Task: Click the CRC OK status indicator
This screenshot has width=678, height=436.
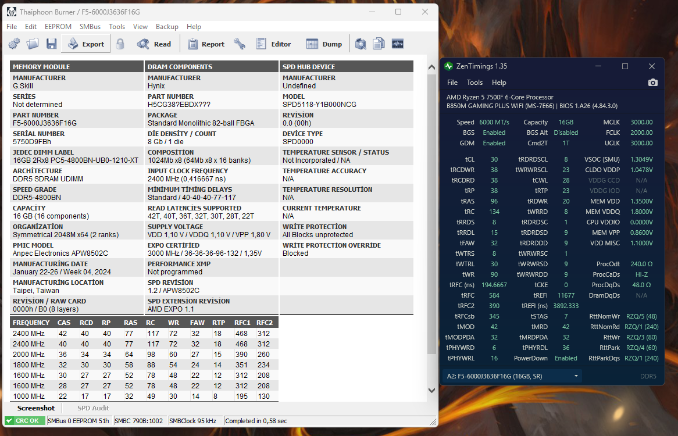Action: (x=24, y=420)
